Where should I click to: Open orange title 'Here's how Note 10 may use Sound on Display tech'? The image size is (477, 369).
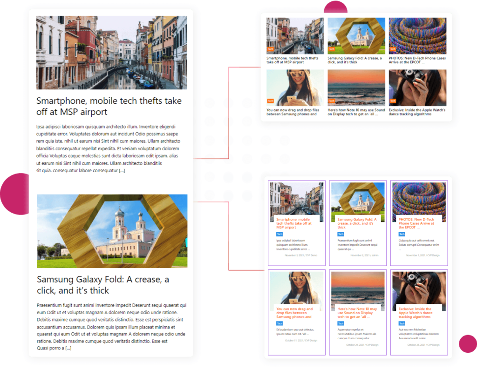coord(357,313)
